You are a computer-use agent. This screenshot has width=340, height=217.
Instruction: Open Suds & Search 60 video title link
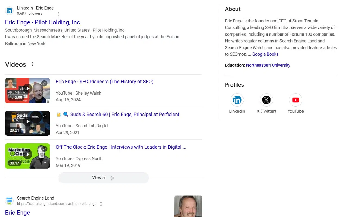pyautogui.click(x=117, y=114)
